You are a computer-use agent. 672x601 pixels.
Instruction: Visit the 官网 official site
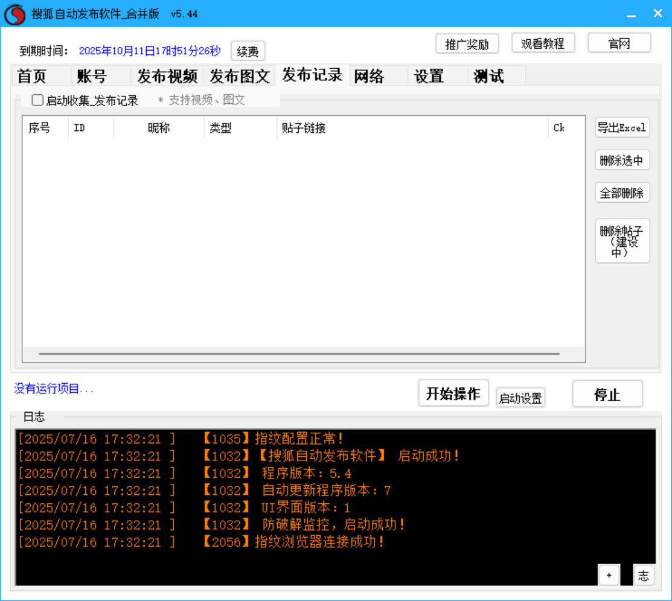pyautogui.click(x=619, y=43)
